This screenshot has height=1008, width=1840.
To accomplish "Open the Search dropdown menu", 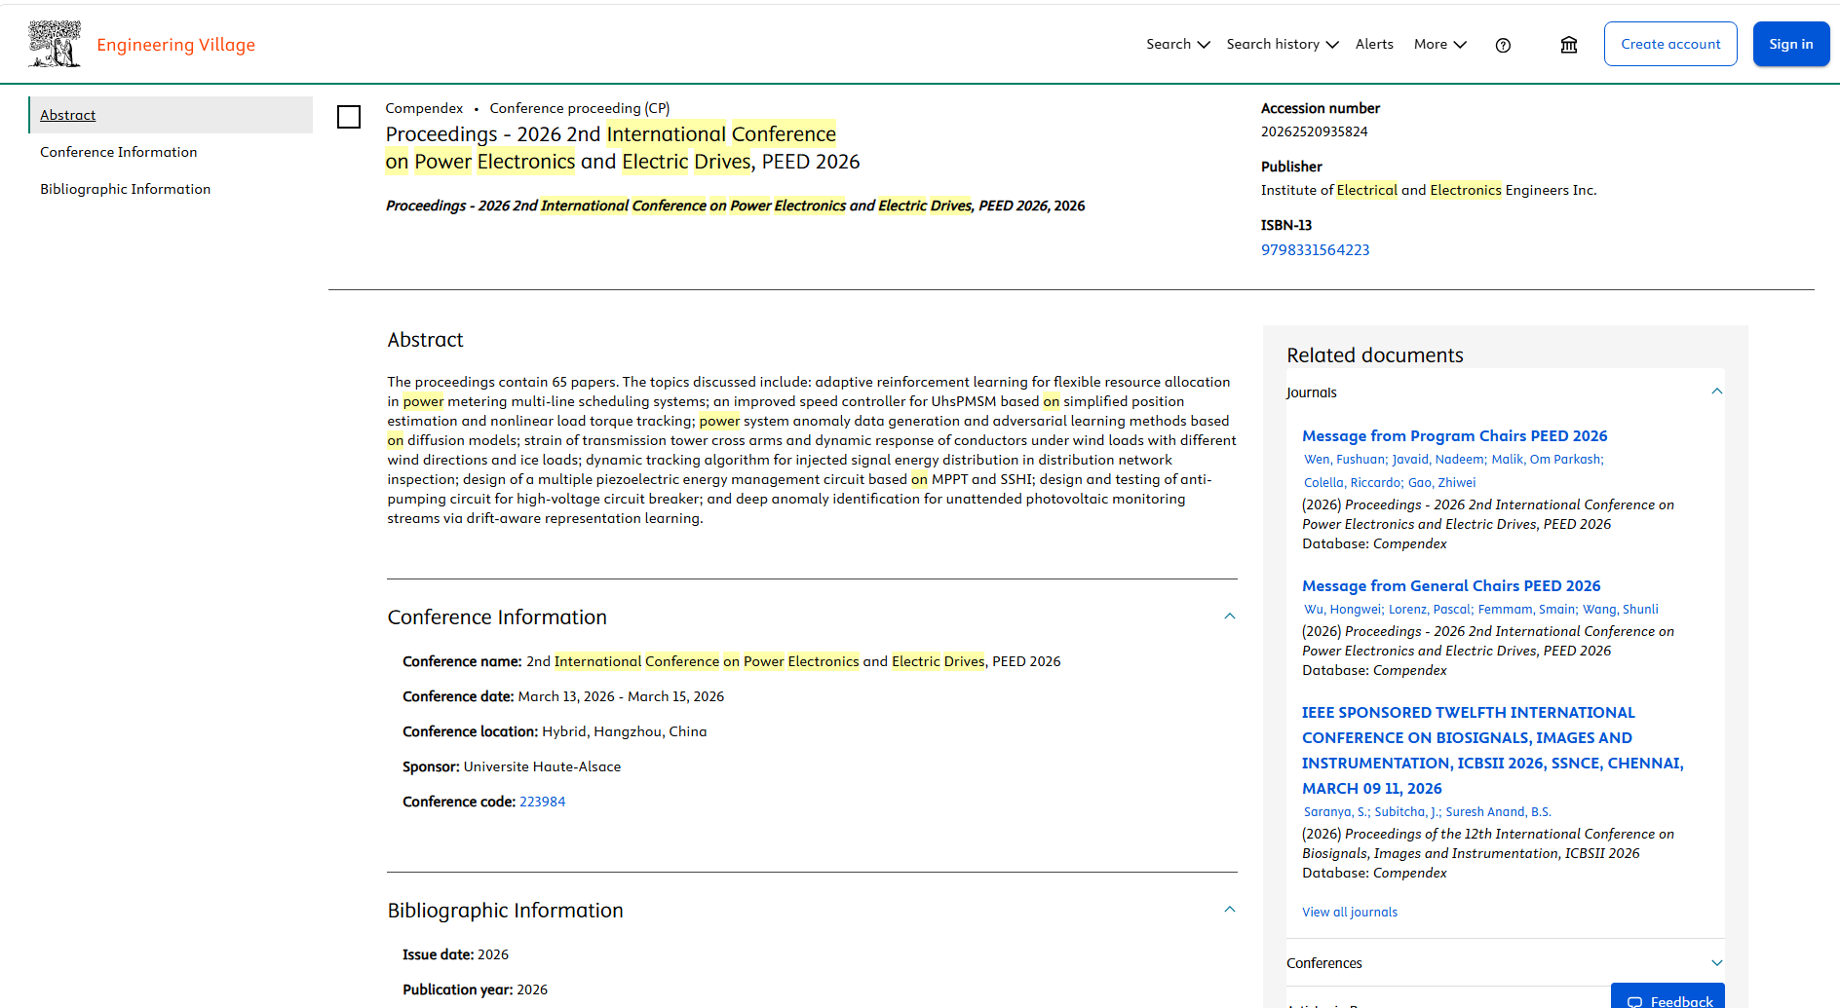I will click(x=1177, y=44).
